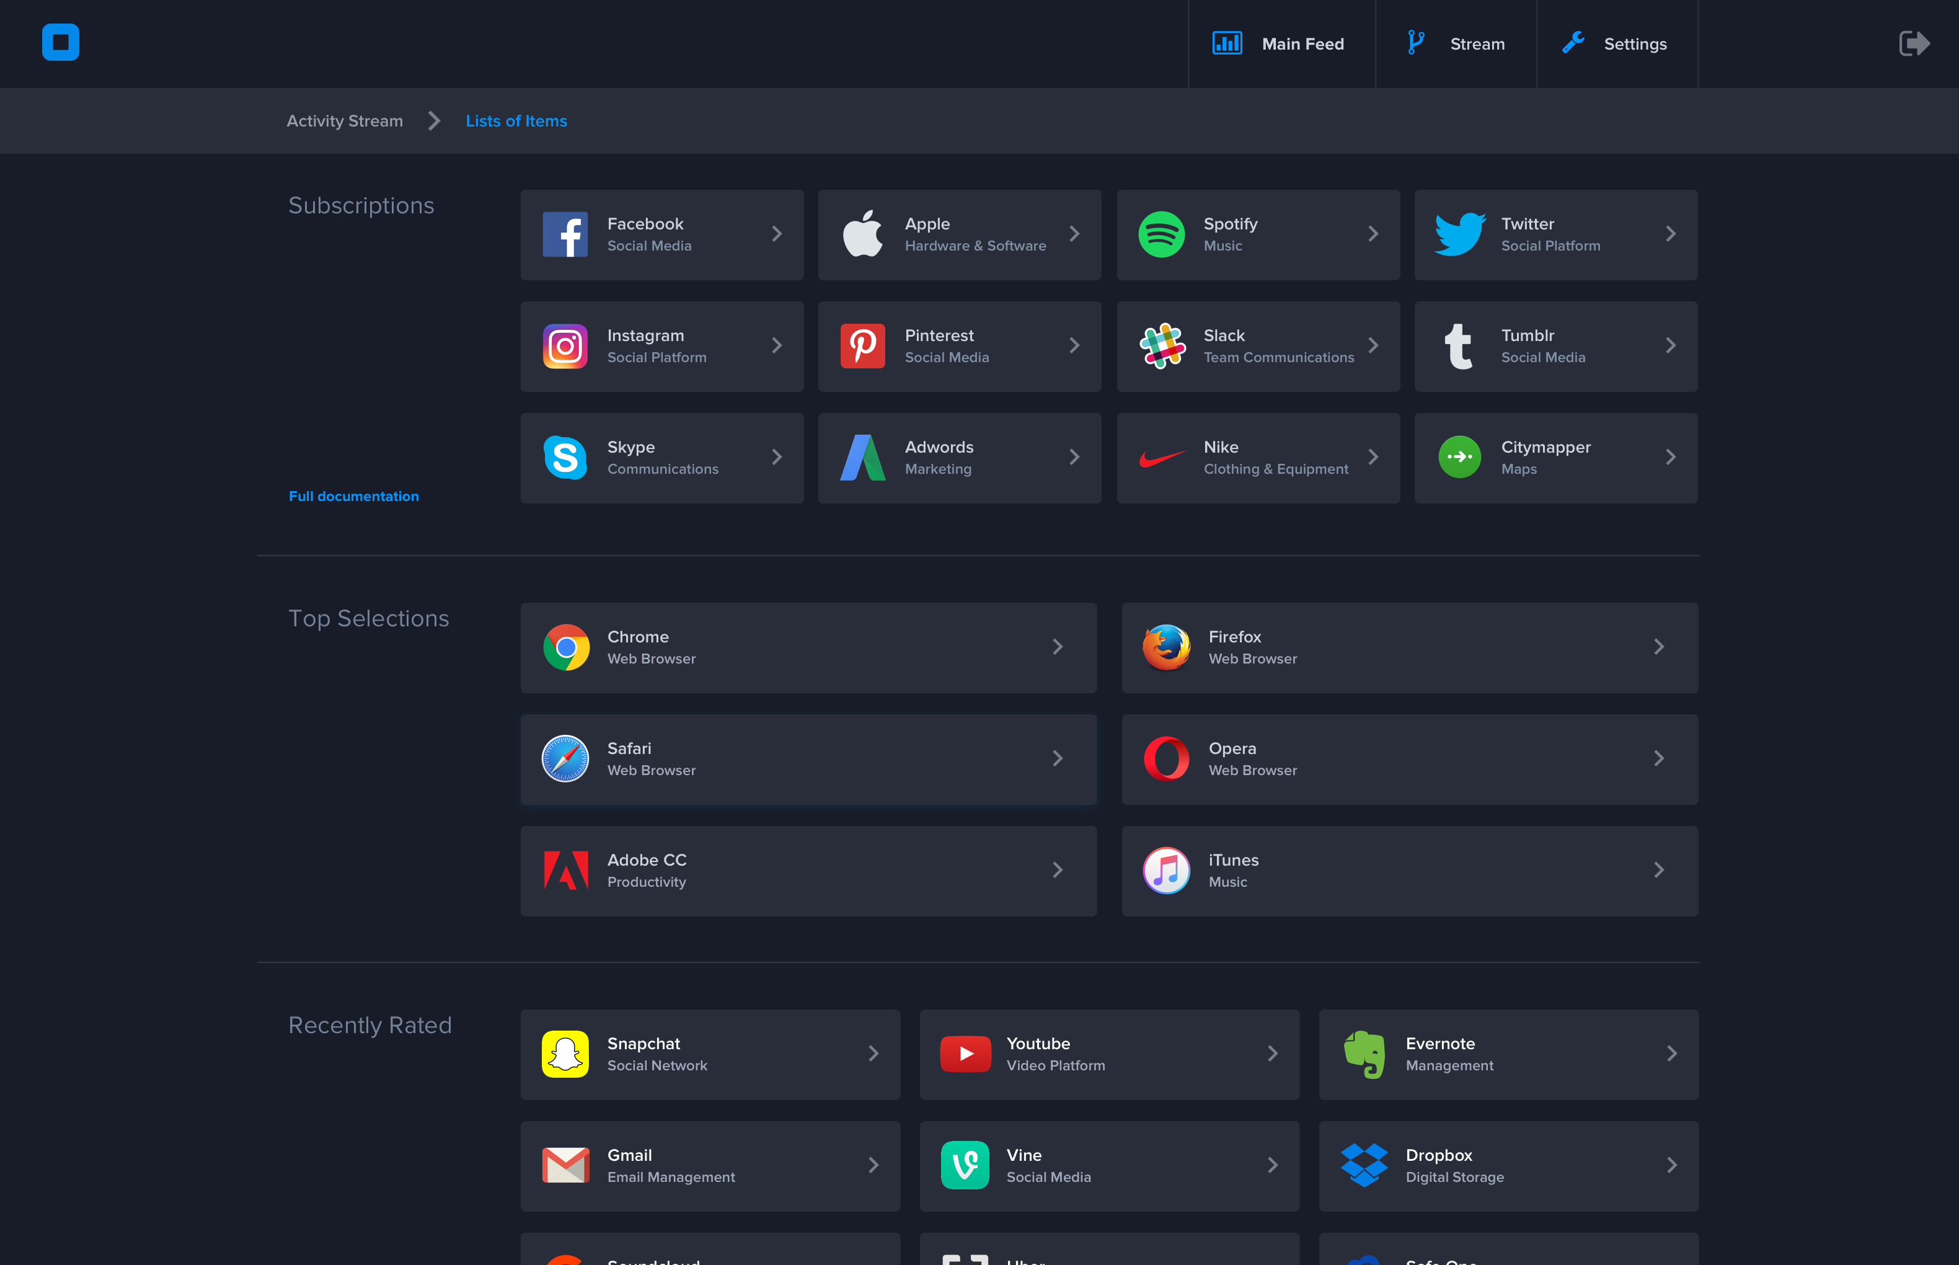Switch to the Stream tab
1959x1265 pixels.
[1456, 43]
